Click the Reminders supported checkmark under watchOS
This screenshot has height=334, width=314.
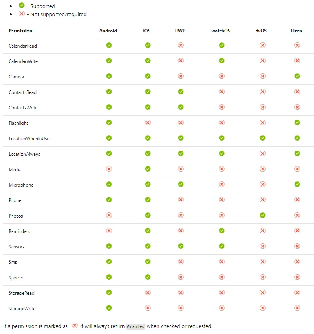[x=222, y=231]
